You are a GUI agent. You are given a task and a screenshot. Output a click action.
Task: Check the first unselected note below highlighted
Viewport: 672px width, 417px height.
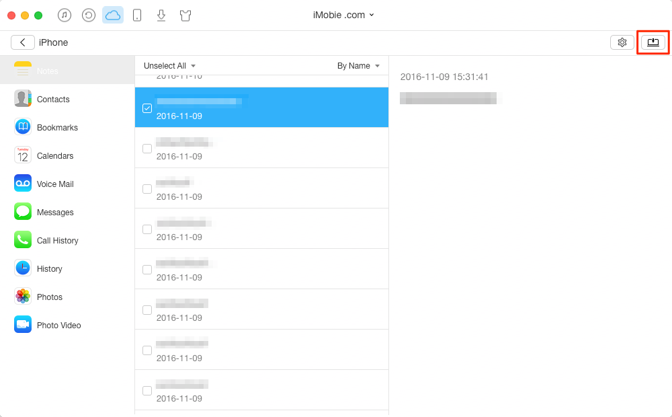(x=147, y=149)
